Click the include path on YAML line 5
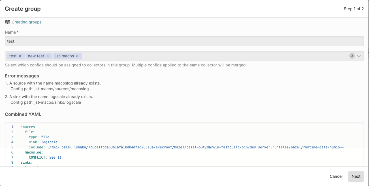This screenshot has width=369, height=186. (195, 147)
